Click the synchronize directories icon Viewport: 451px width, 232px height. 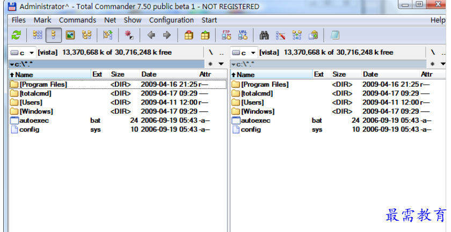click(x=297, y=35)
